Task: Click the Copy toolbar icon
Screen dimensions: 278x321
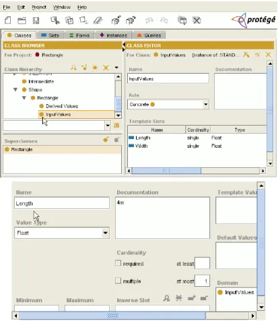Action: (69, 21)
